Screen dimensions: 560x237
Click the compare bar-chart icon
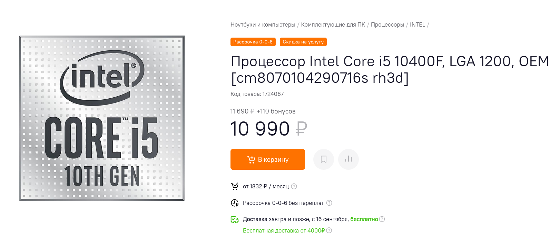pyautogui.click(x=348, y=159)
